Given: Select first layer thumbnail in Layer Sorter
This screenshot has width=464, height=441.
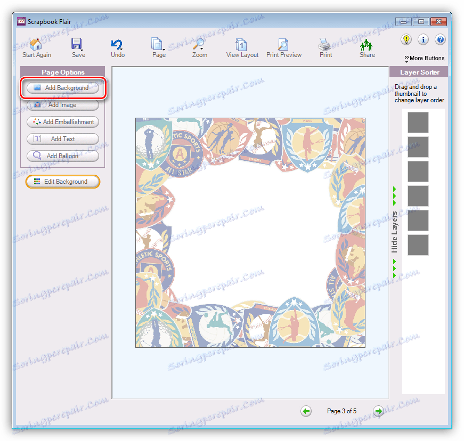Looking at the screenshot, I should coord(418,122).
